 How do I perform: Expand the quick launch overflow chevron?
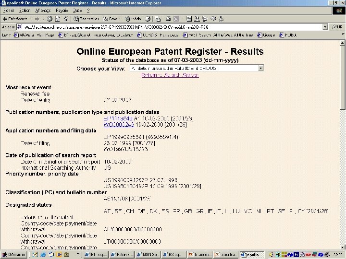(78, 254)
